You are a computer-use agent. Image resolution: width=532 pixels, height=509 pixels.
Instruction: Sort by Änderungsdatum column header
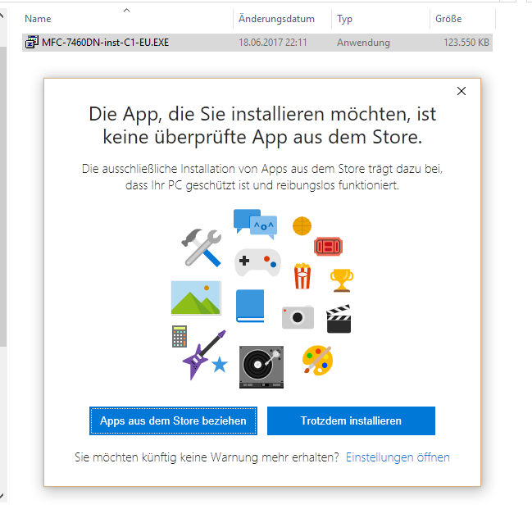[x=276, y=19]
